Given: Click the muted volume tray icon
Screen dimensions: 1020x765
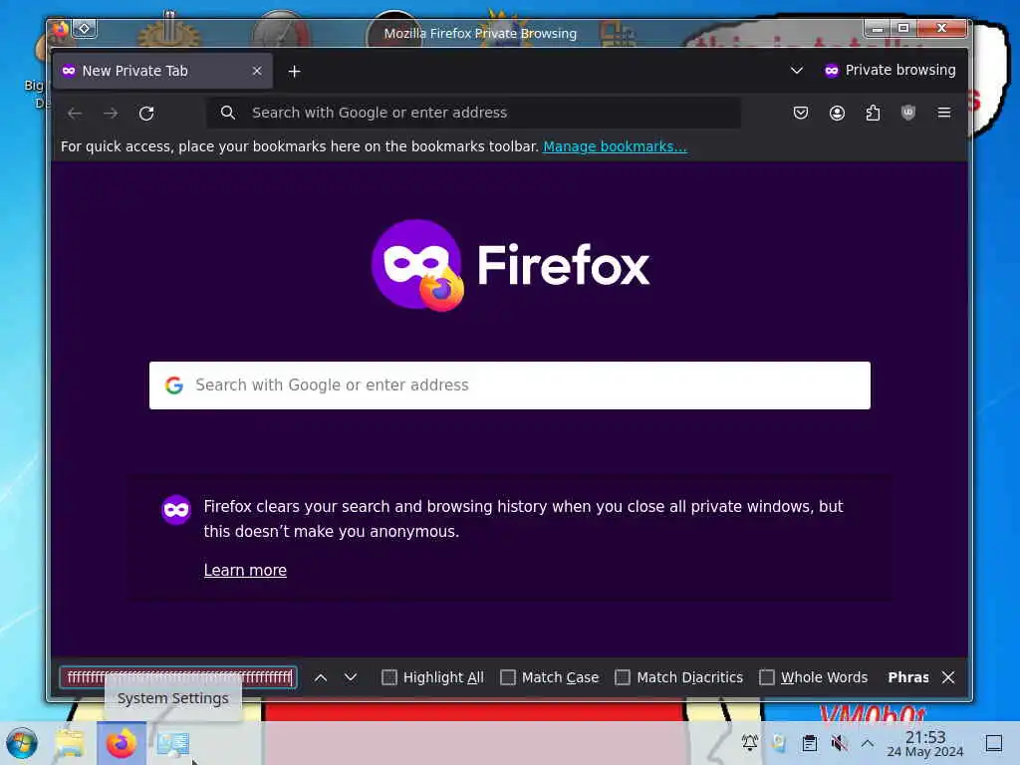Looking at the screenshot, I should click(839, 742).
